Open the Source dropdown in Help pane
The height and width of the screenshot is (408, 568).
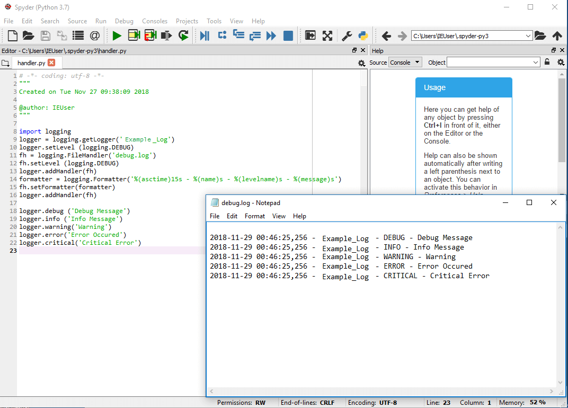click(405, 62)
